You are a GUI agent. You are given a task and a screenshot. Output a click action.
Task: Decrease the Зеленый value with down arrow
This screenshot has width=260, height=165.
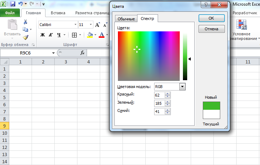pyautogui.click(x=168, y=105)
